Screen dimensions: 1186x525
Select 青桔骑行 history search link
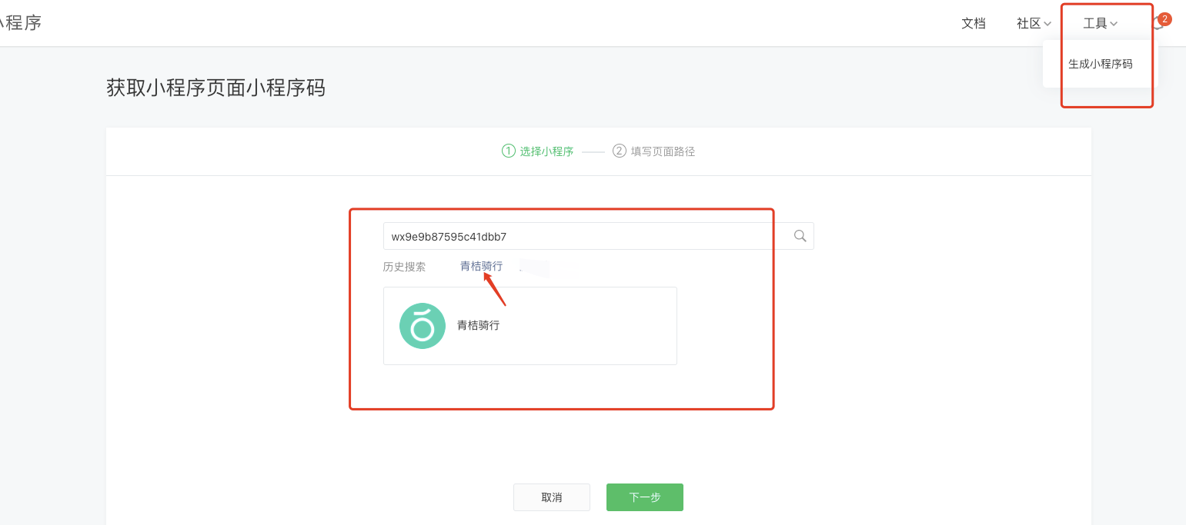click(481, 266)
